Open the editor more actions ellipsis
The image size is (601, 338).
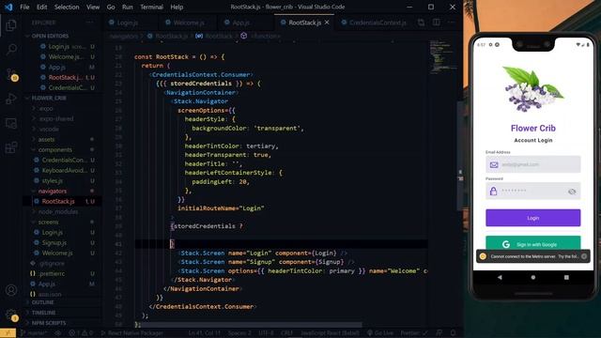[x=451, y=23]
